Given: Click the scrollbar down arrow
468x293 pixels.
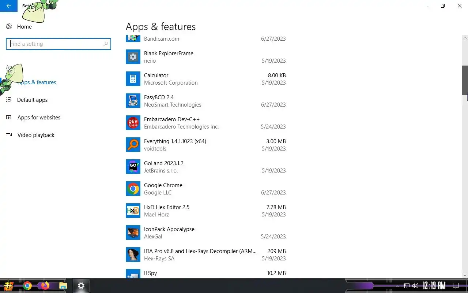Looking at the screenshot, I should click(465, 275).
